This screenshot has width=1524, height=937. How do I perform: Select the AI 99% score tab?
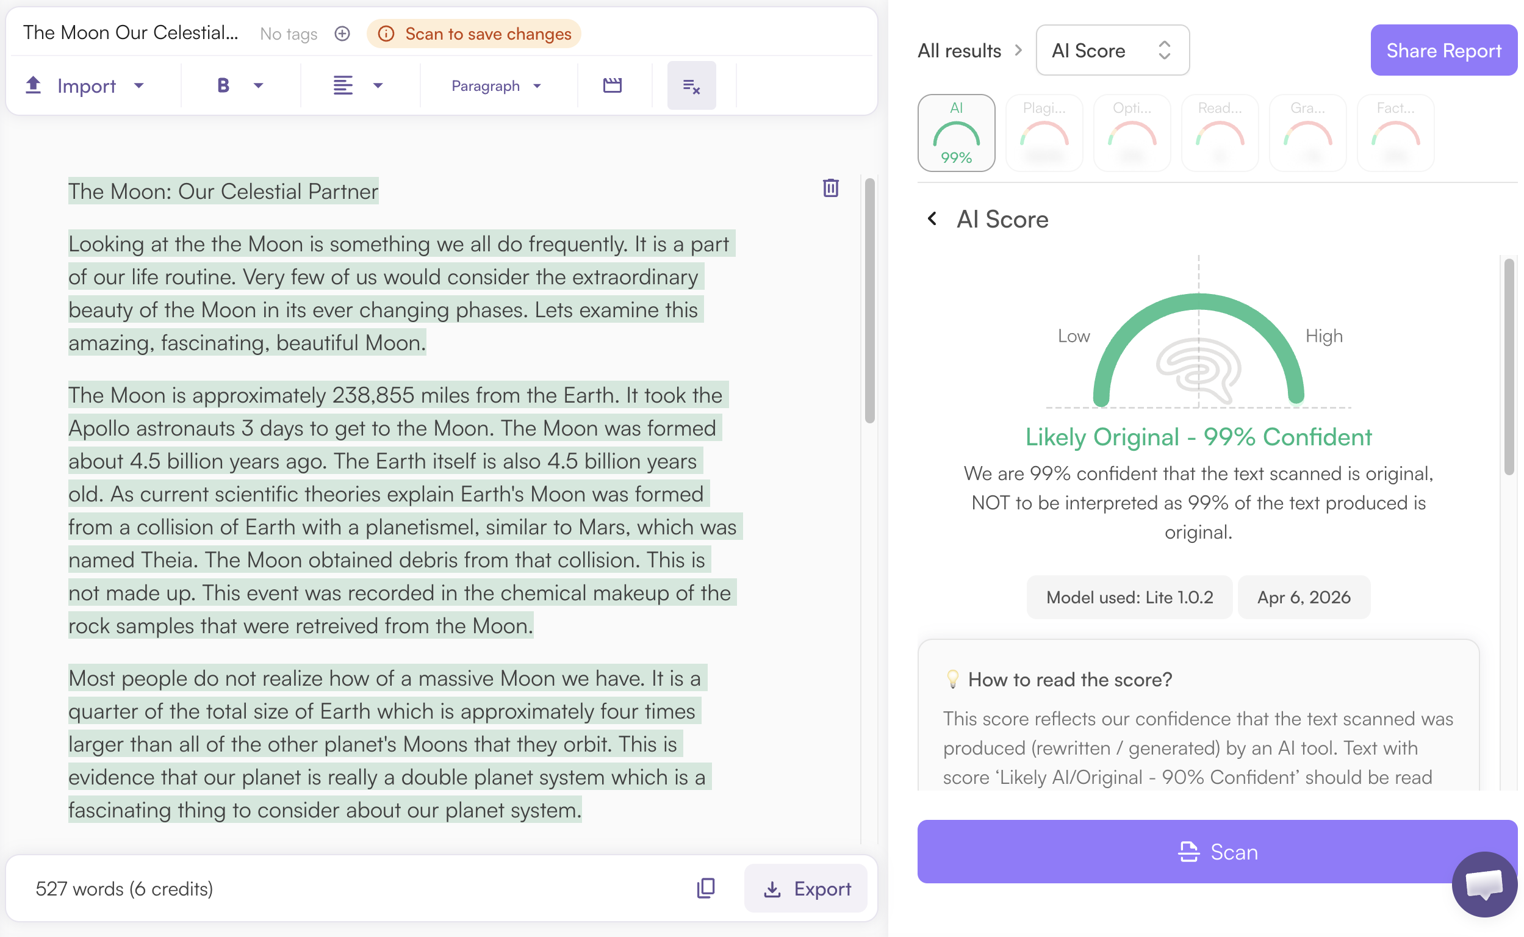(x=955, y=132)
